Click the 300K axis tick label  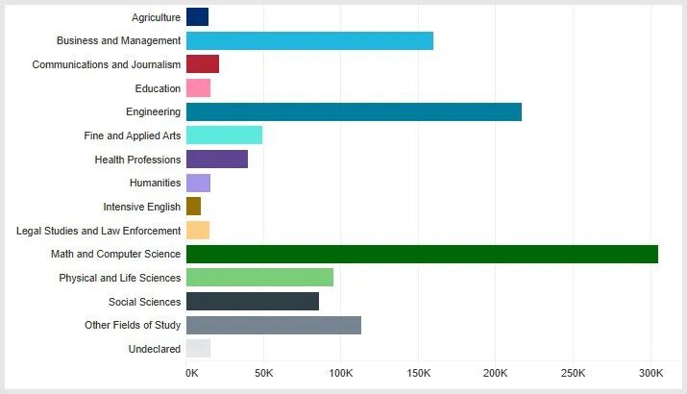point(651,373)
